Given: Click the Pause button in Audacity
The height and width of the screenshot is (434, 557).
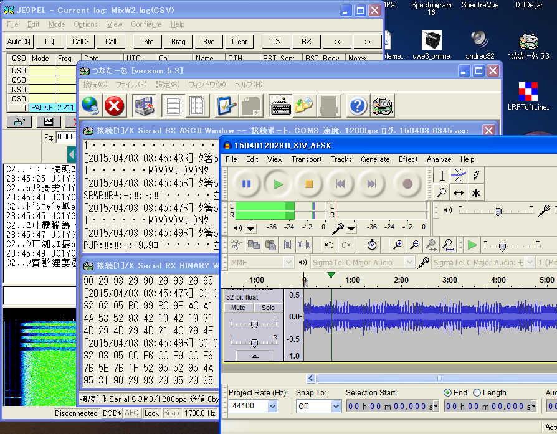Looking at the screenshot, I should click(x=247, y=184).
